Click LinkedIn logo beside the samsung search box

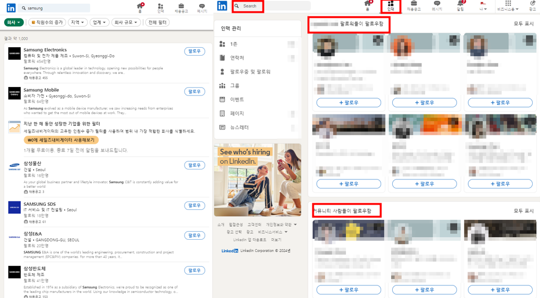(x=10, y=8)
